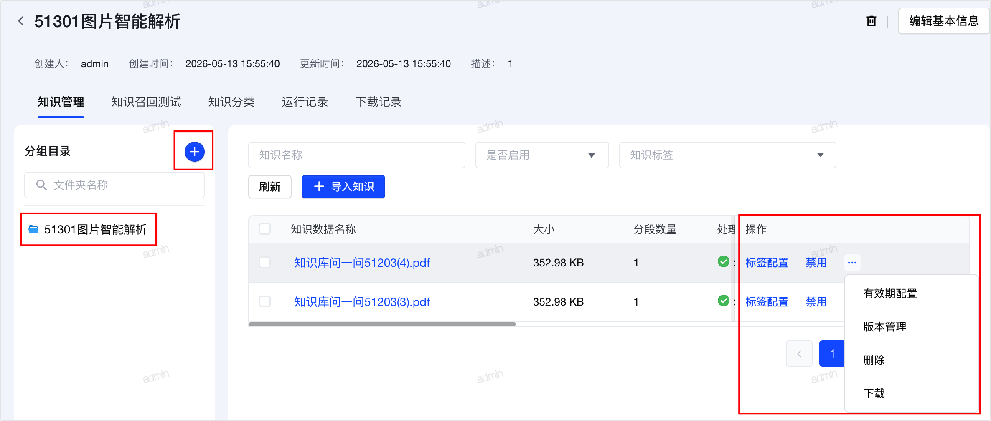Click the 352.98 KB size of 51203(4).pdf
Image resolution: width=991 pixels, height=421 pixels.
click(558, 263)
